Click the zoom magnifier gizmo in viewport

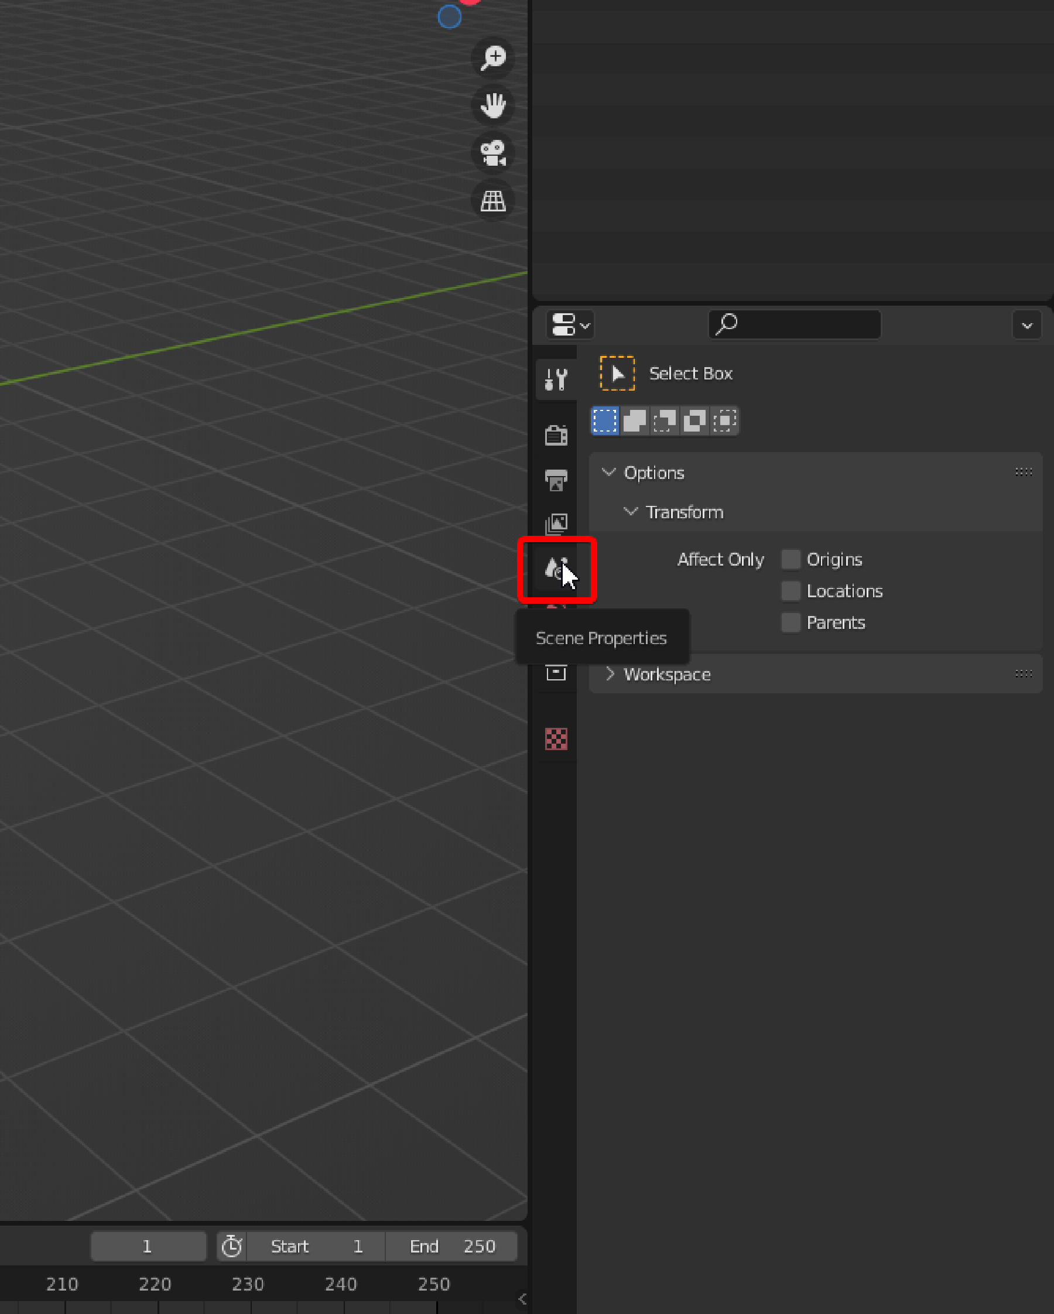coord(492,58)
